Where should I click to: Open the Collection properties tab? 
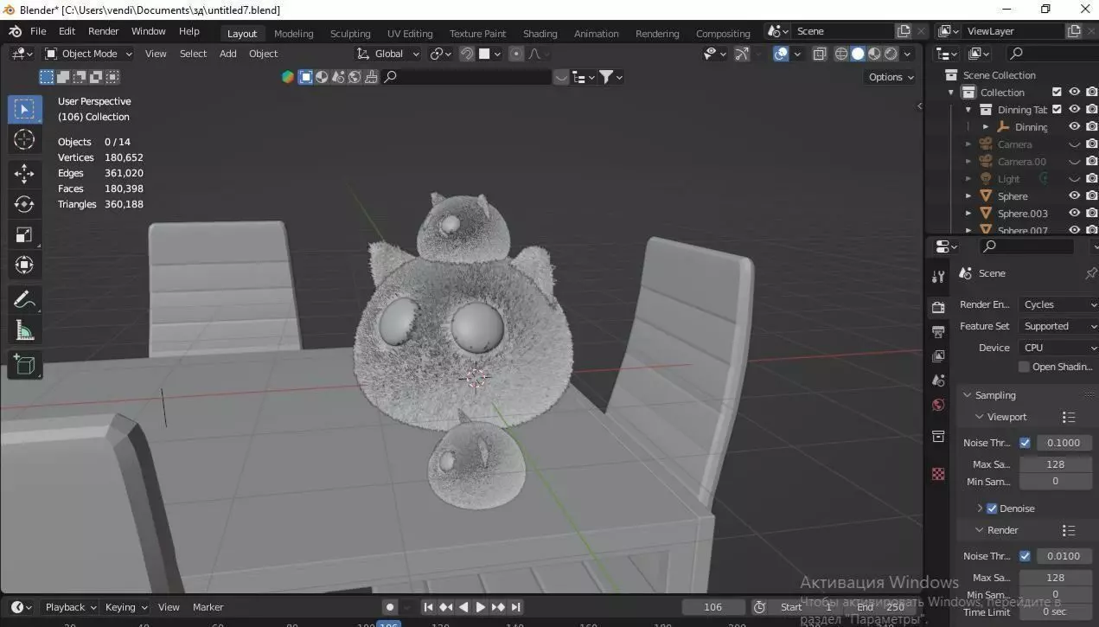(938, 435)
